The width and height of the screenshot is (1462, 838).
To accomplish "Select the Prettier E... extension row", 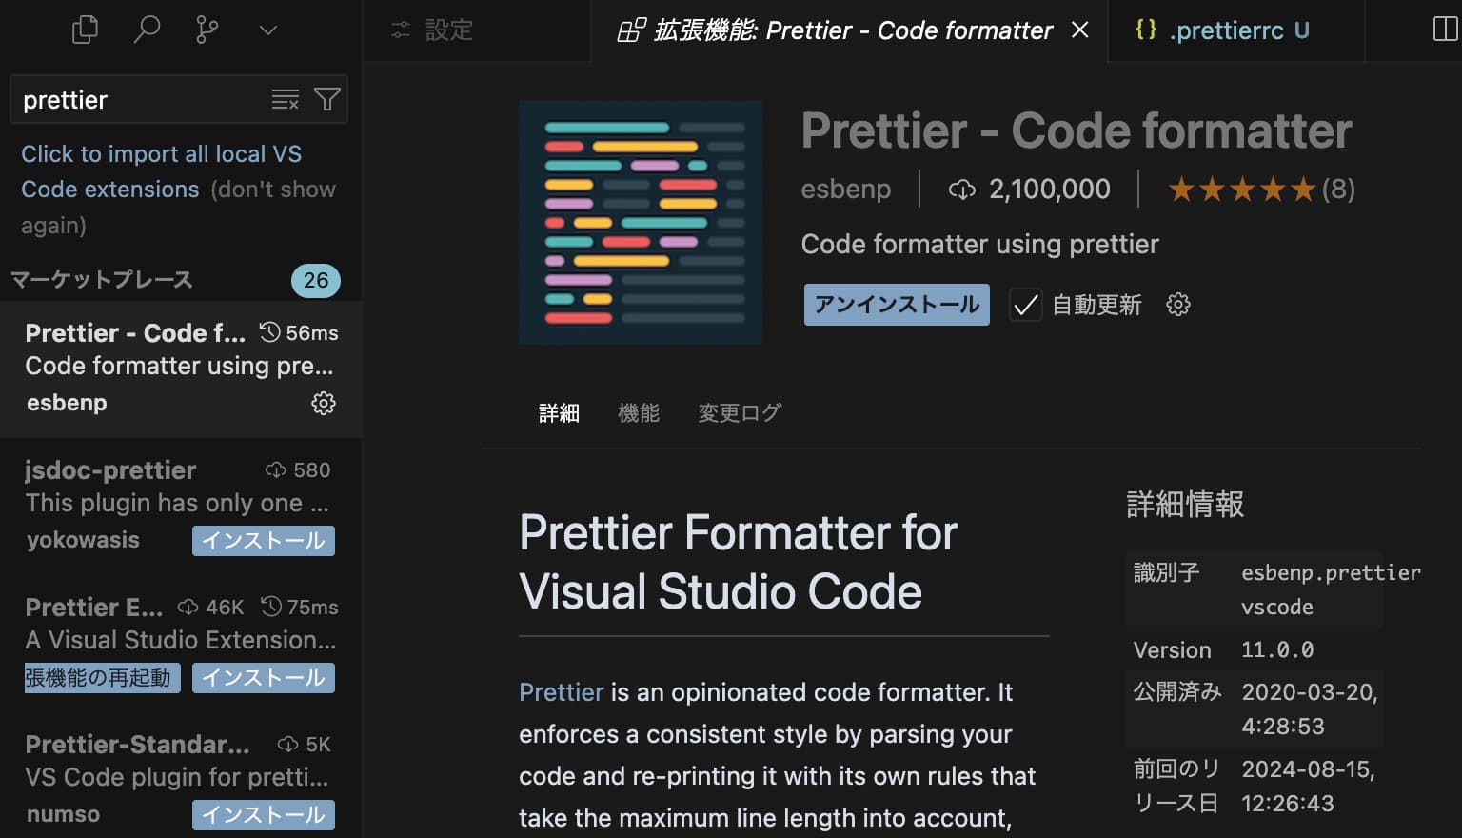I will click(x=181, y=644).
